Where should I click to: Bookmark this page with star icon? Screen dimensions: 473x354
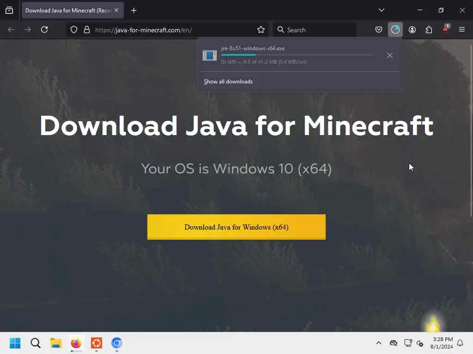[261, 30]
